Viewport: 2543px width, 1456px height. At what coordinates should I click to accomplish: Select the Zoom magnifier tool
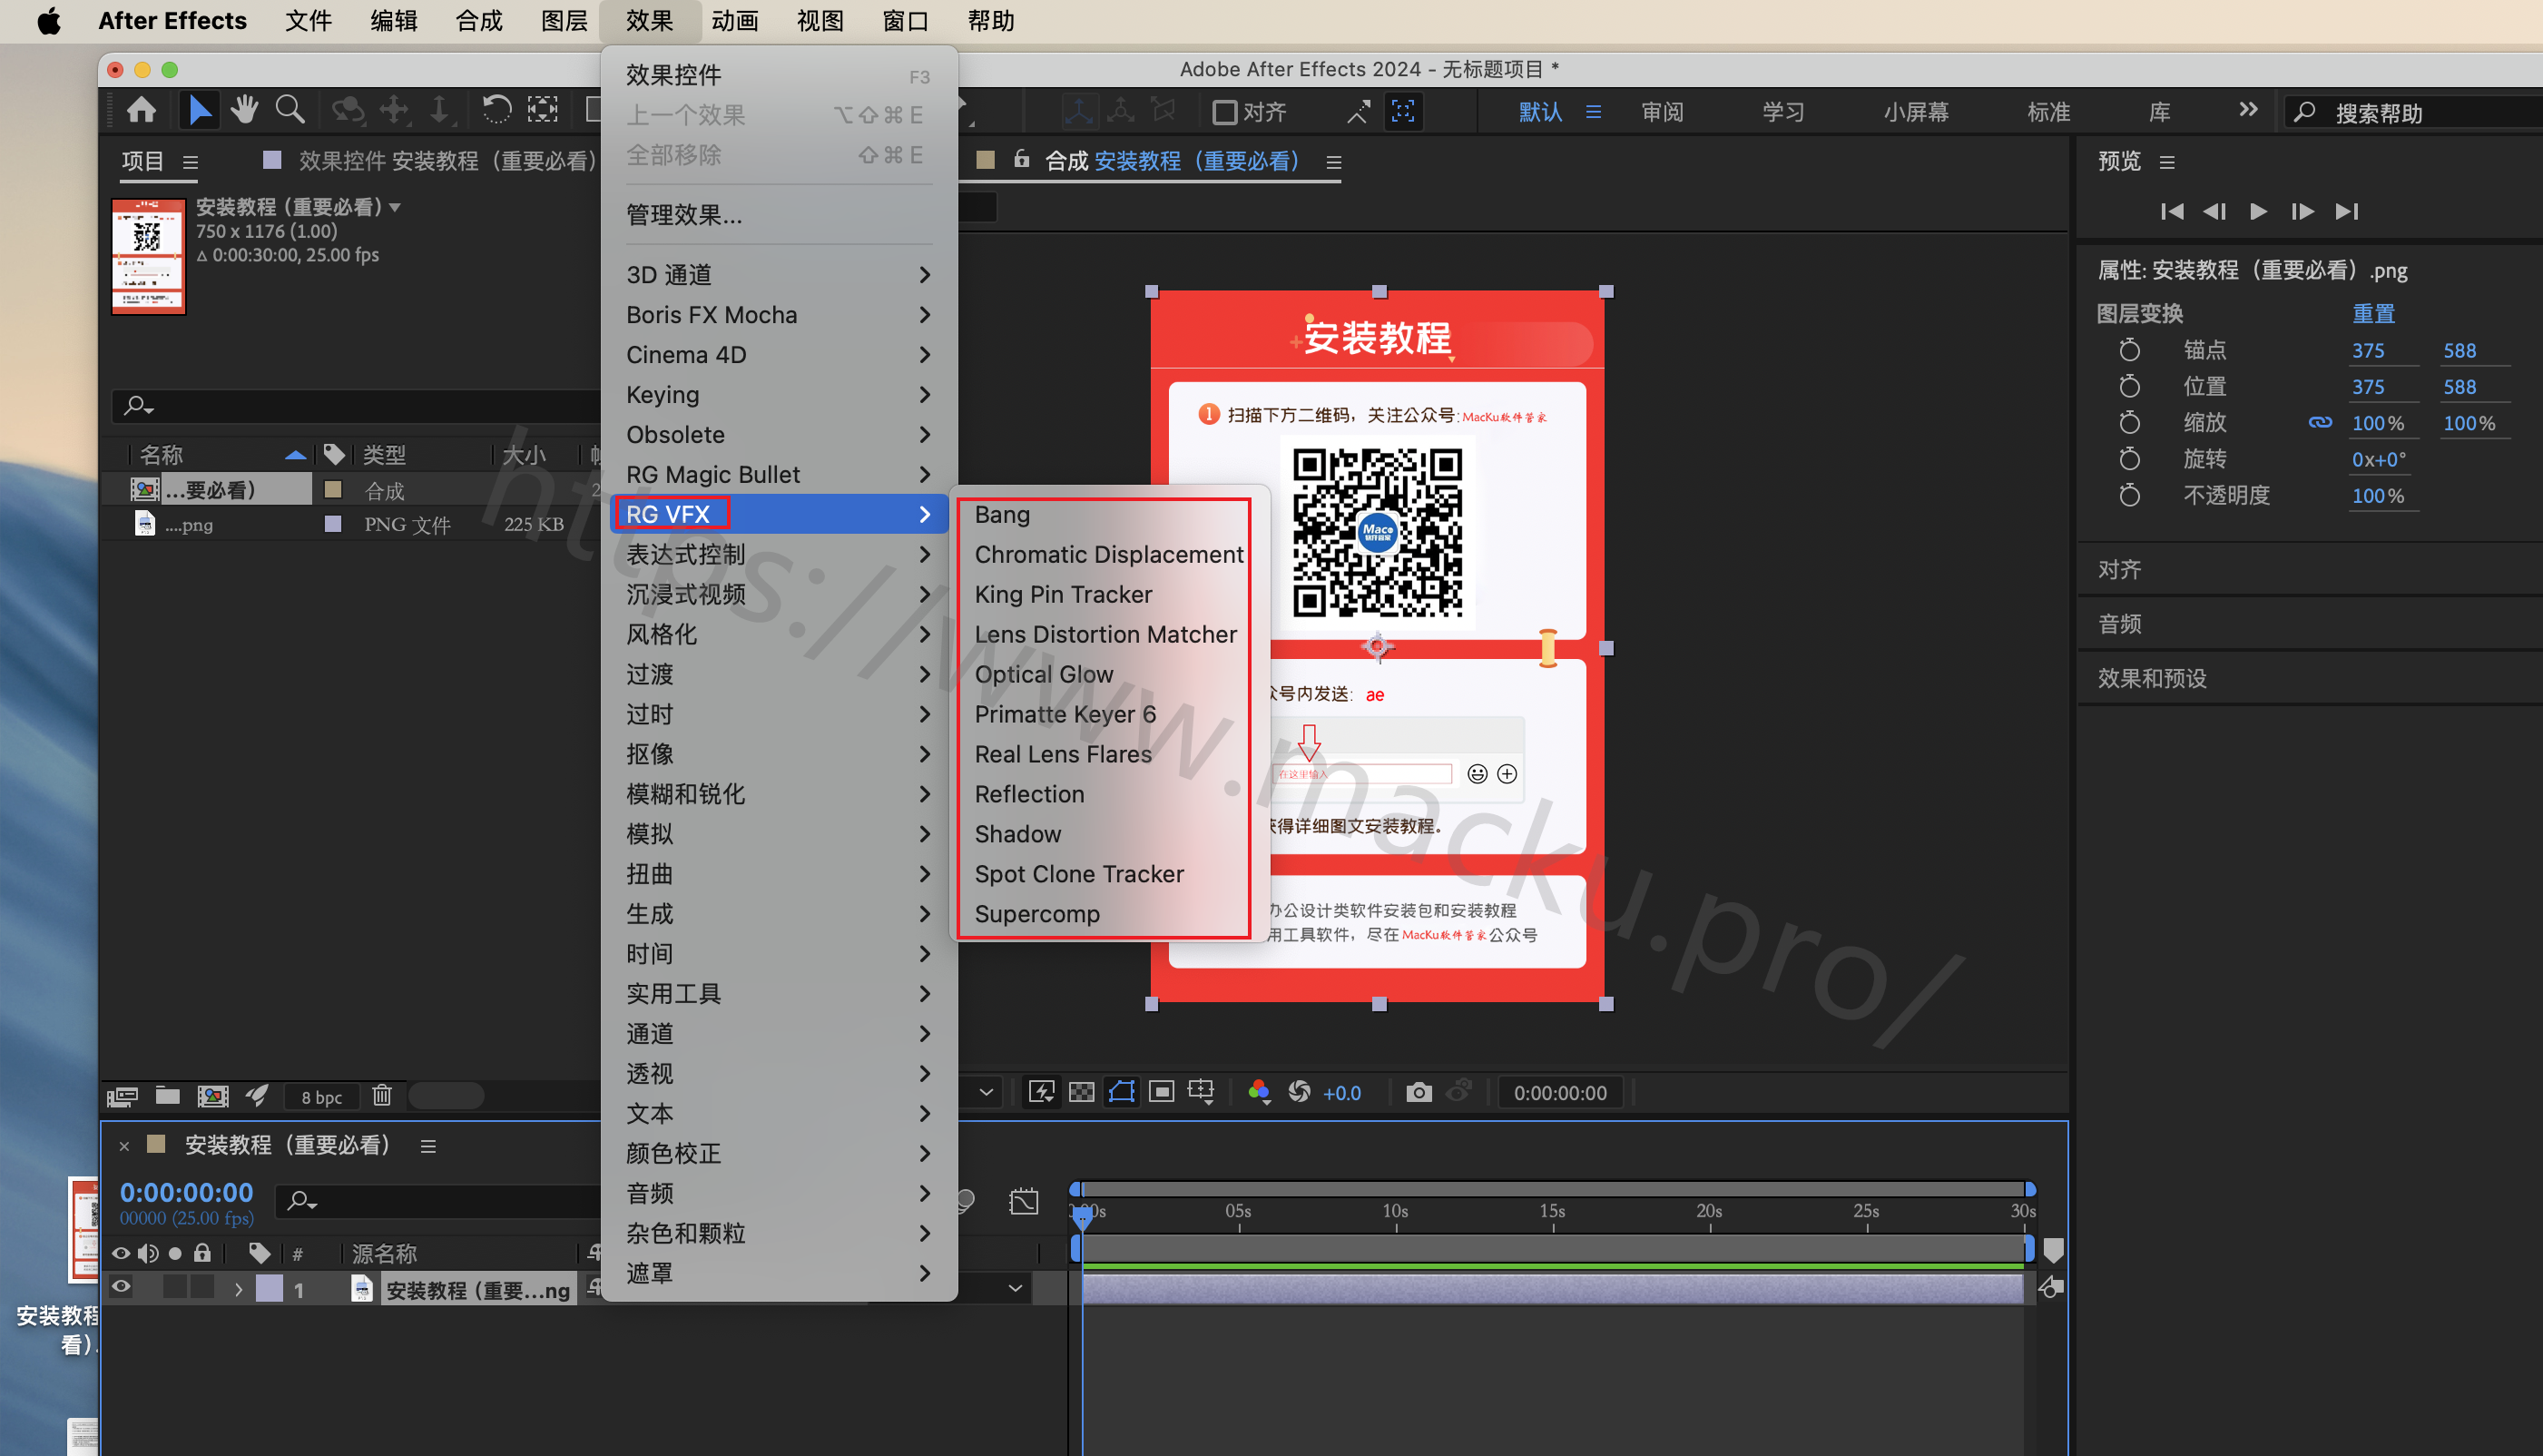point(290,110)
